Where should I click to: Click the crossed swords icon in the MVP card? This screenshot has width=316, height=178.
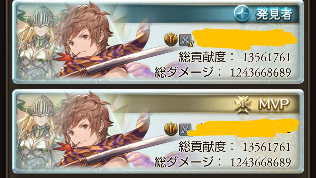point(185,129)
